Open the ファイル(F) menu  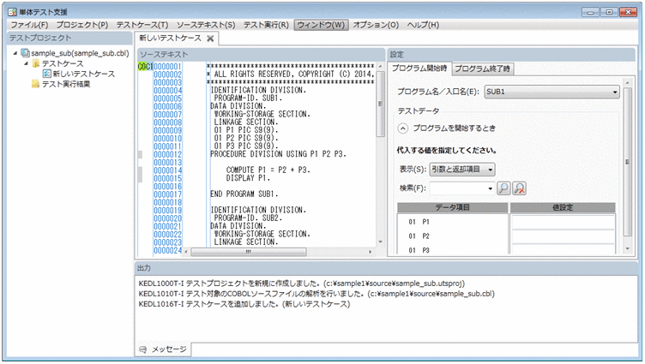click(29, 25)
